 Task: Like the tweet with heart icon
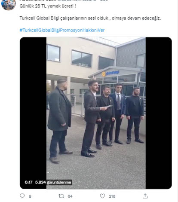click(x=102, y=196)
